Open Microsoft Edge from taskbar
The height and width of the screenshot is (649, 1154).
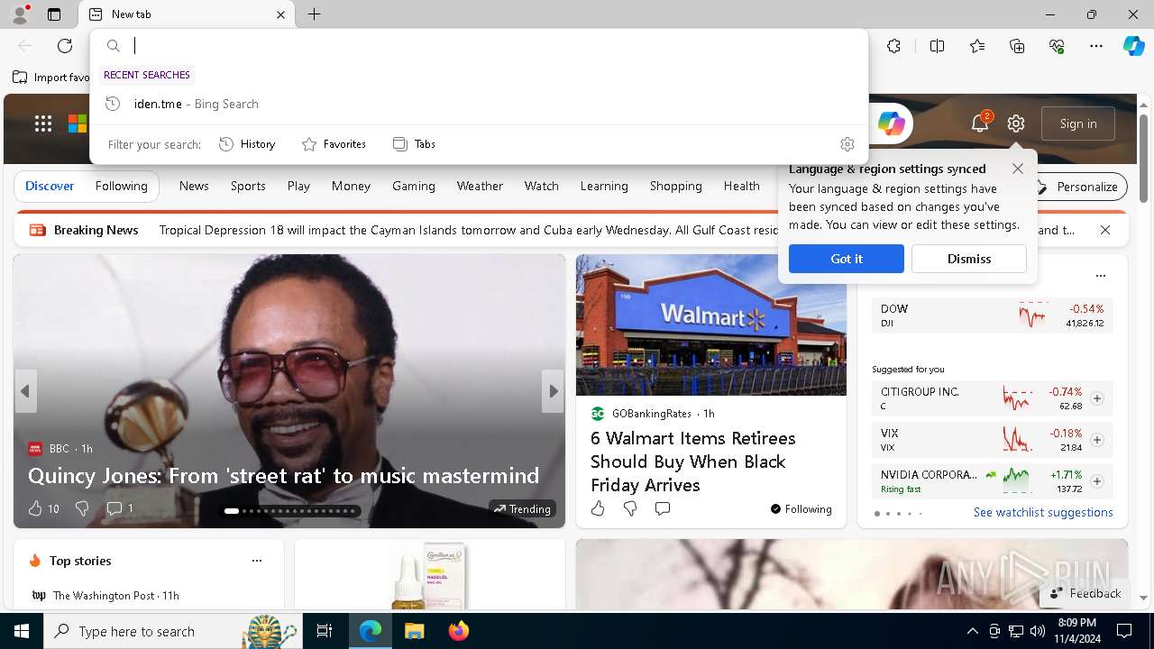pyautogui.click(x=371, y=631)
